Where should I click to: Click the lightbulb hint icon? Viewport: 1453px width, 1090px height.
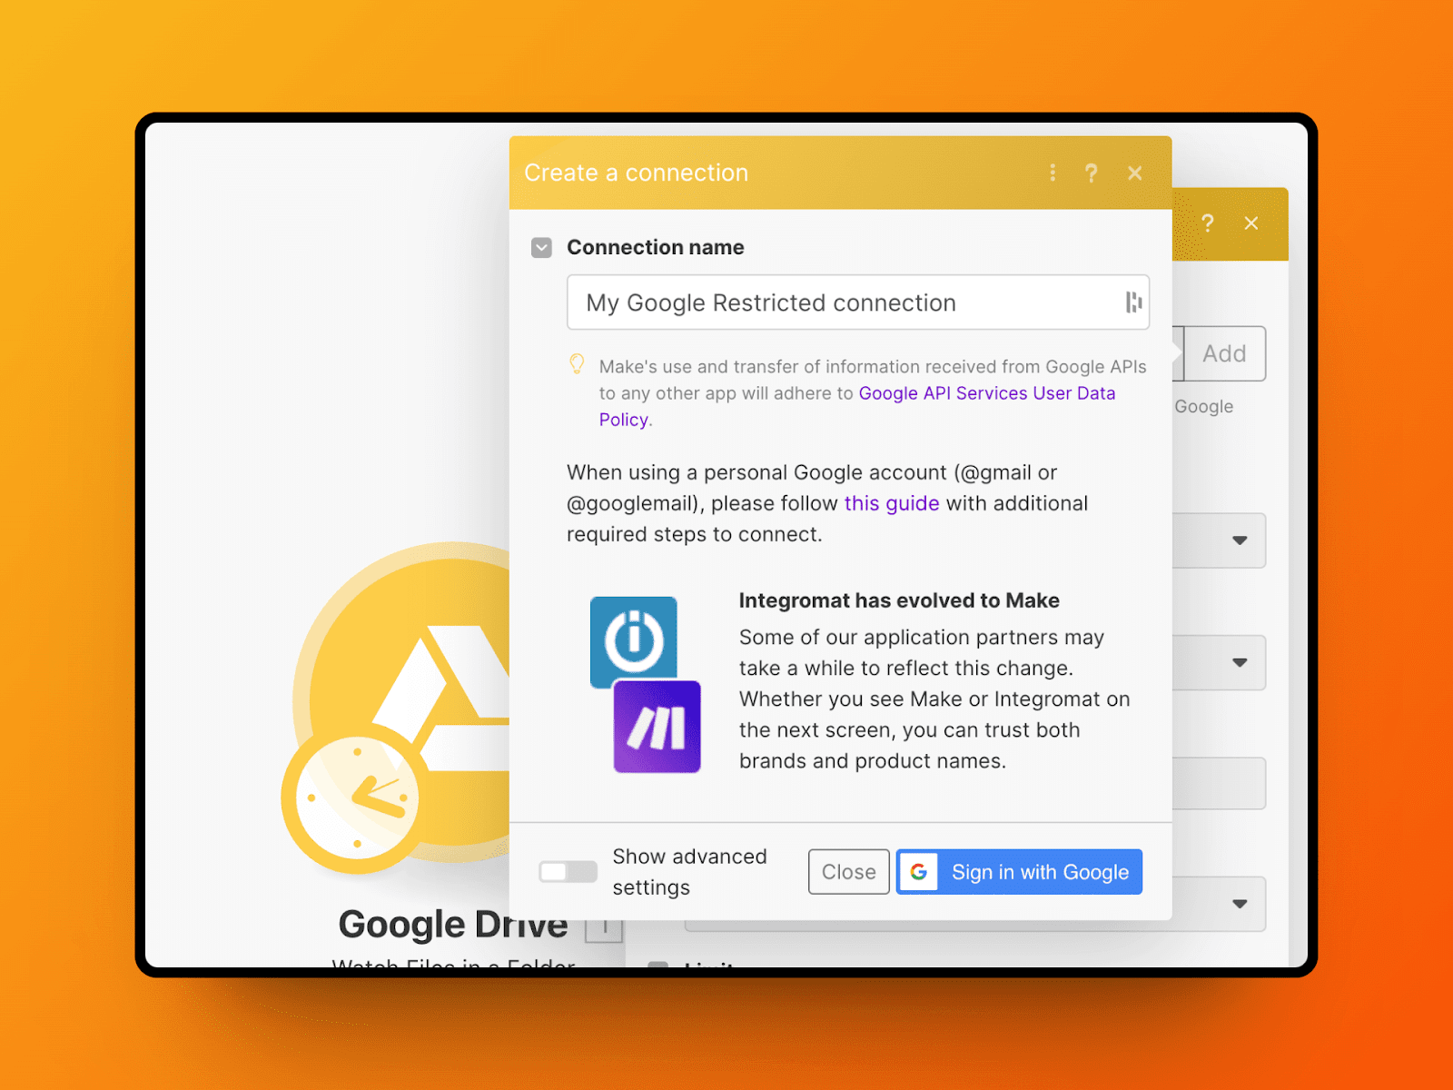point(577,364)
